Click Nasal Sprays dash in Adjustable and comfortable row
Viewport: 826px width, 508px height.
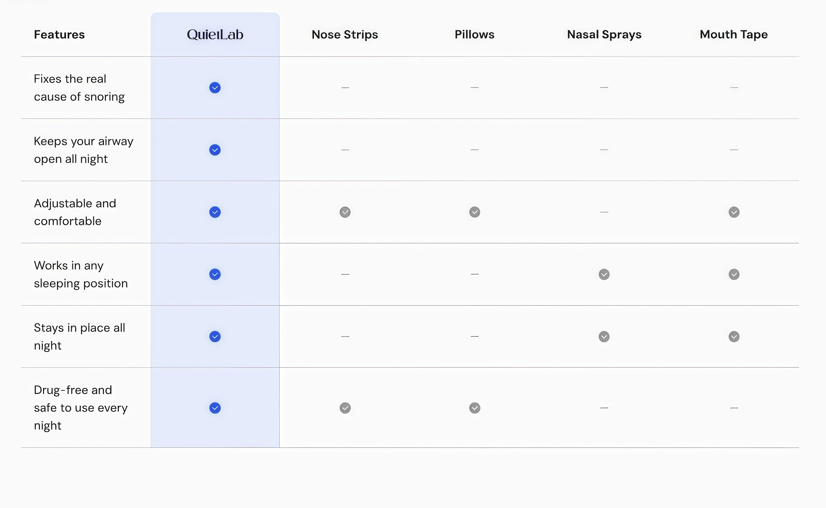pos(604,212)
